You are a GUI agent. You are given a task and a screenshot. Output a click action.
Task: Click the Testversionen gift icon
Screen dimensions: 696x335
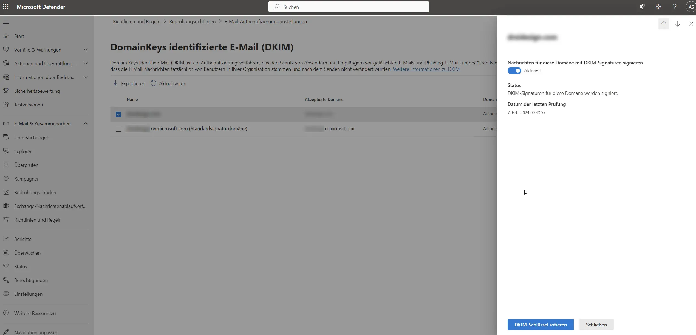pos(6,105)
